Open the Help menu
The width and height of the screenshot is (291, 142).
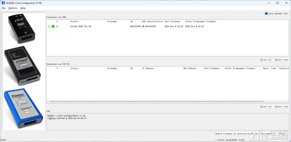tap(23, 8)
